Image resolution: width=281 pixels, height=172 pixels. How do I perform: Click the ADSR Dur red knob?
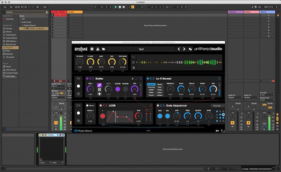click(x=138, y=116)
